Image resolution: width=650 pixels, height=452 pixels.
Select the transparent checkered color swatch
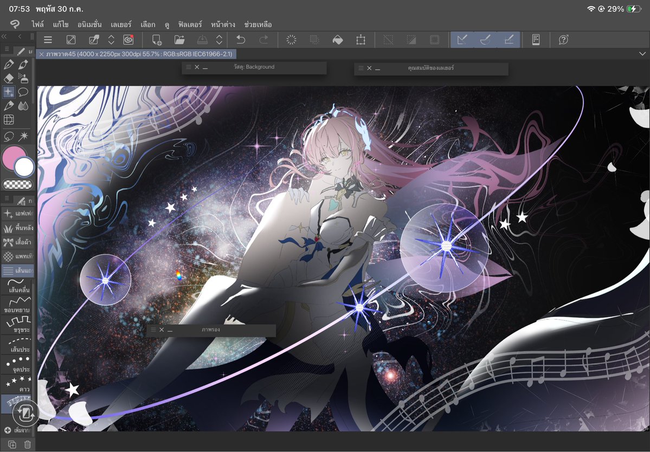tap(18, 184)
